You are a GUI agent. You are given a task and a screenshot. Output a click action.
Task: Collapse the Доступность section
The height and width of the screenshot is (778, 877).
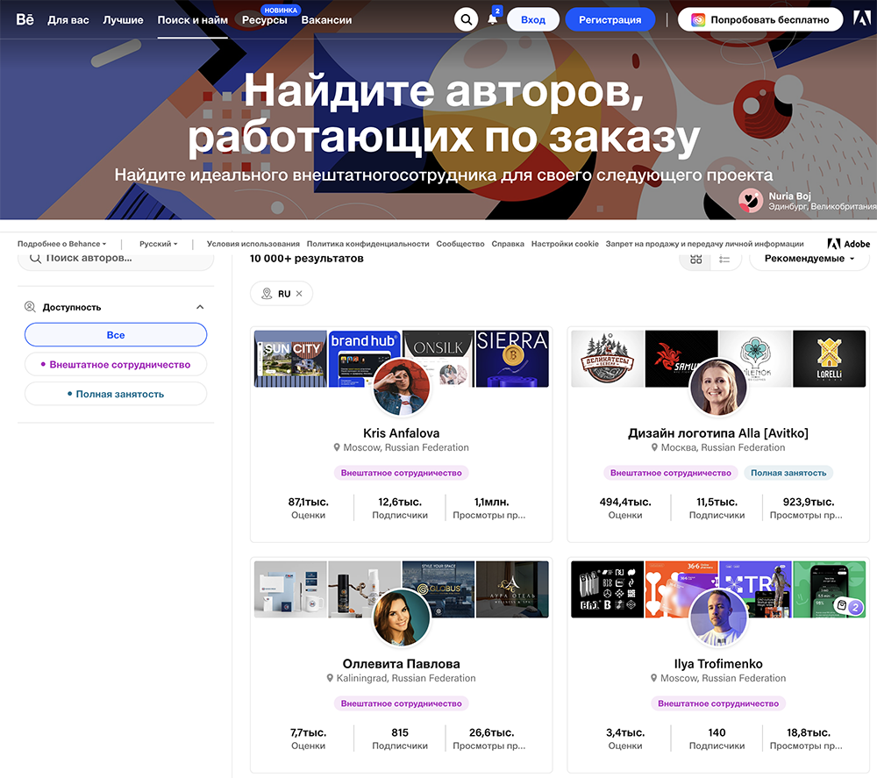pos(200,307)
